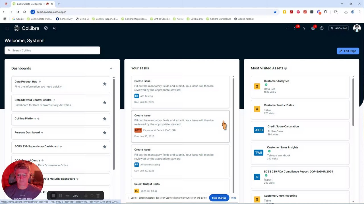
Task: Click the browser reload icon
Action: [x=18, y=12]
